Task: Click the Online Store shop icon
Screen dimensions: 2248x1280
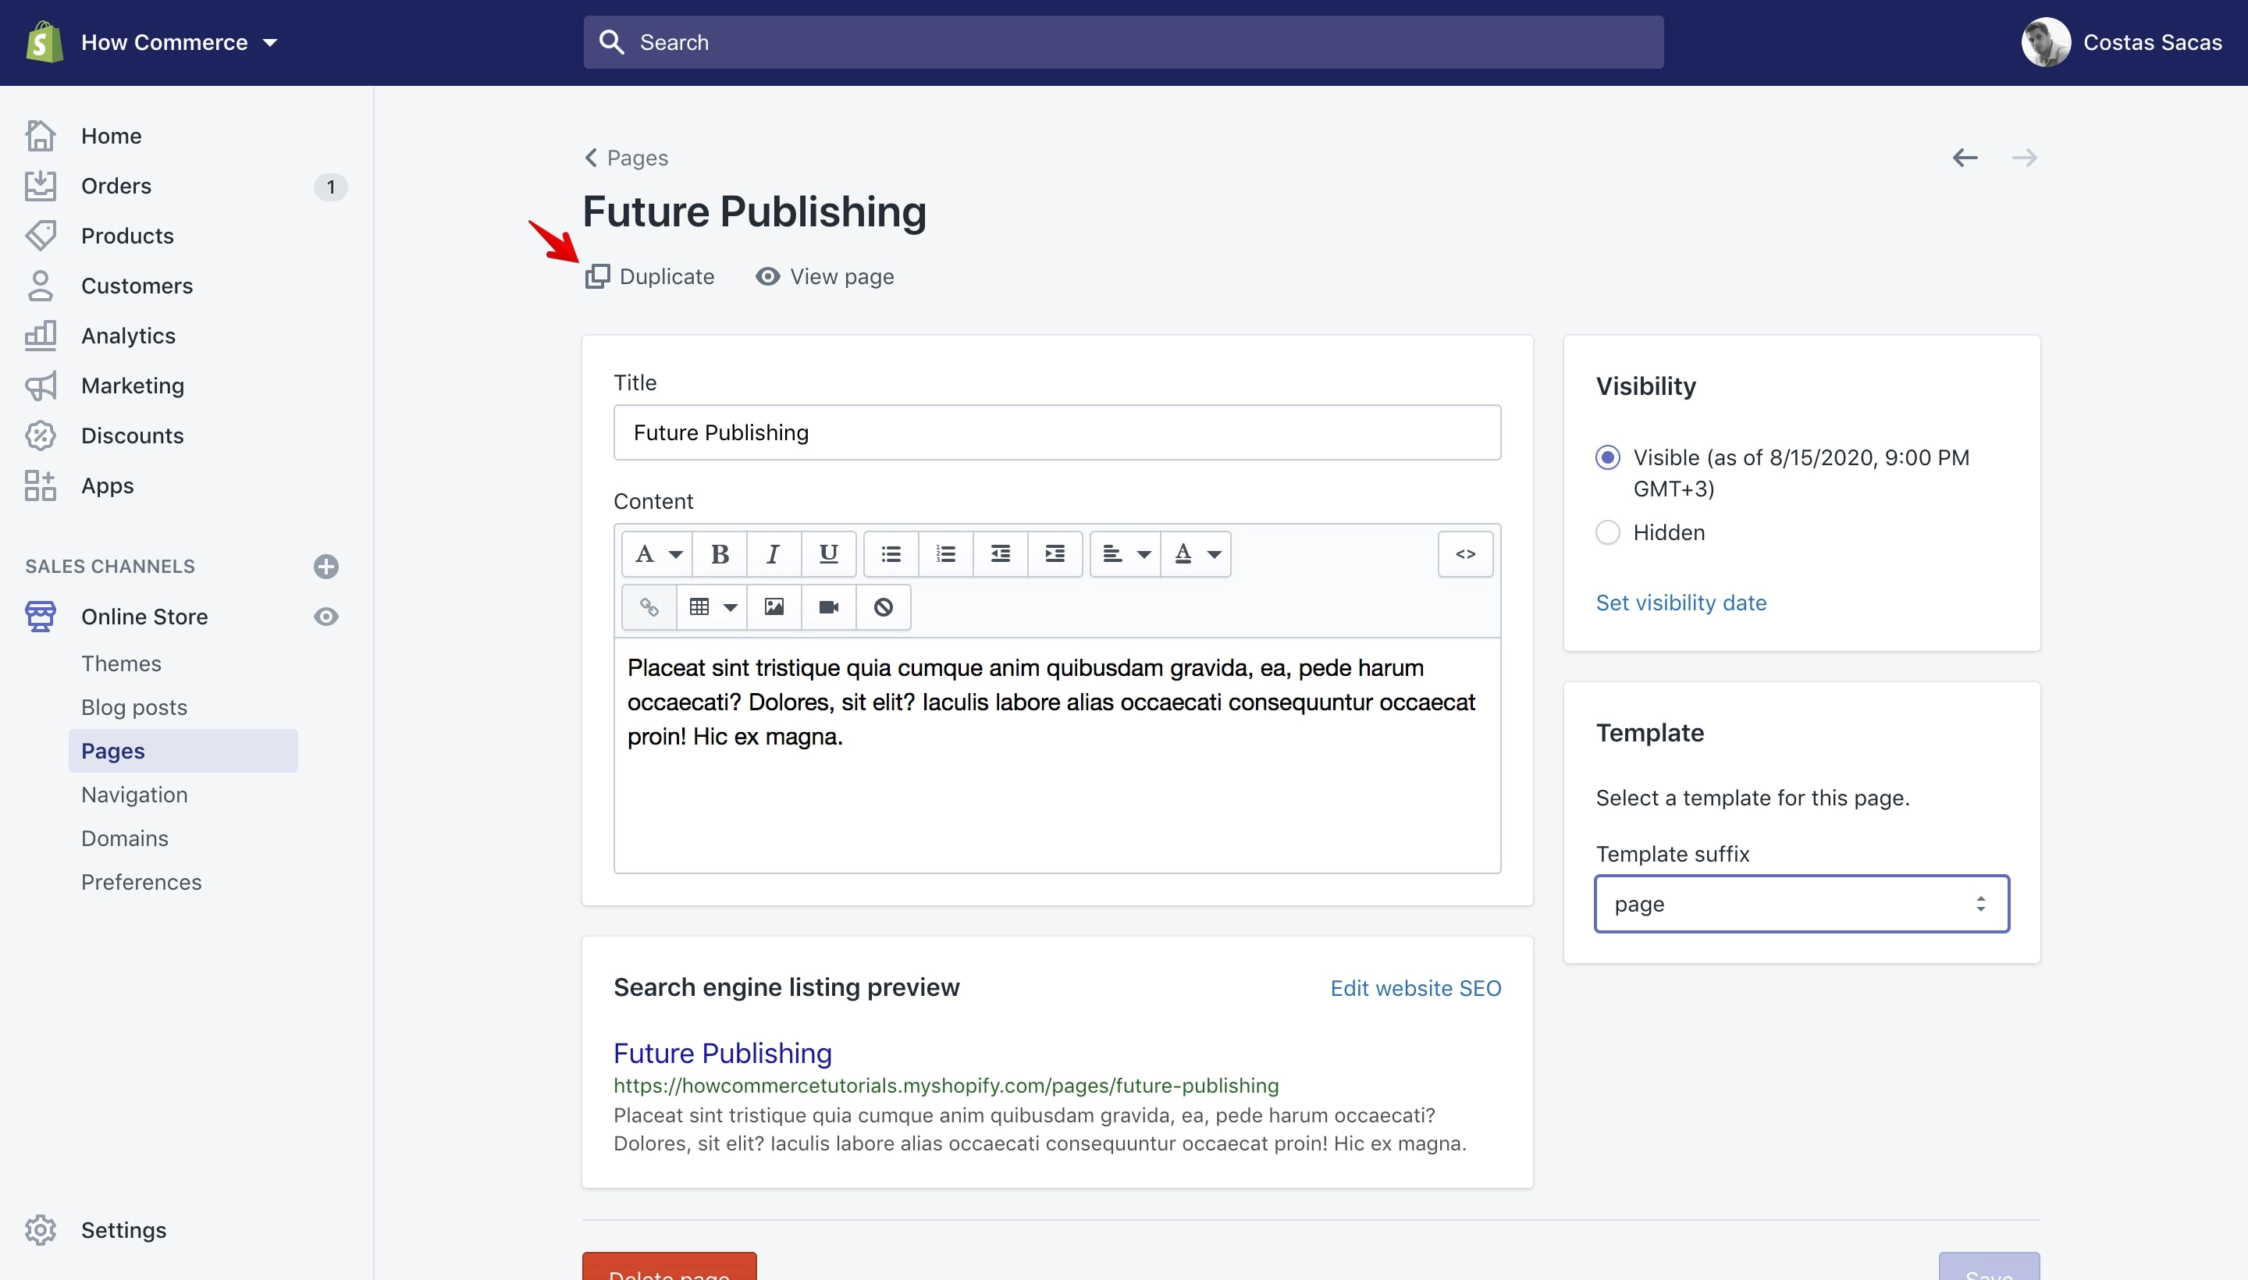Action: 41,617
